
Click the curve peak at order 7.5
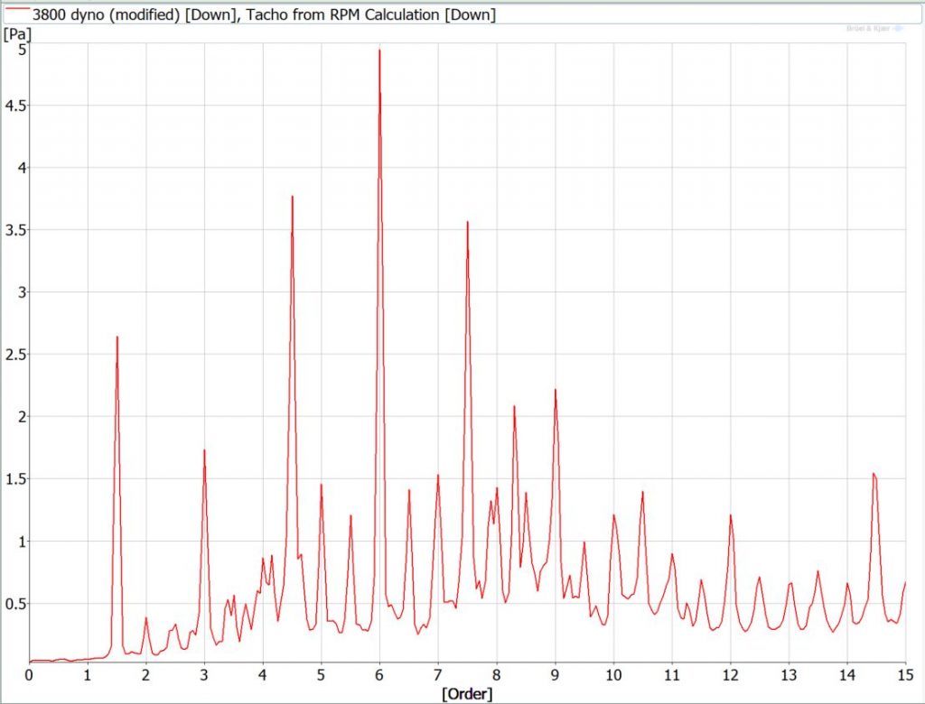[467, 222]
